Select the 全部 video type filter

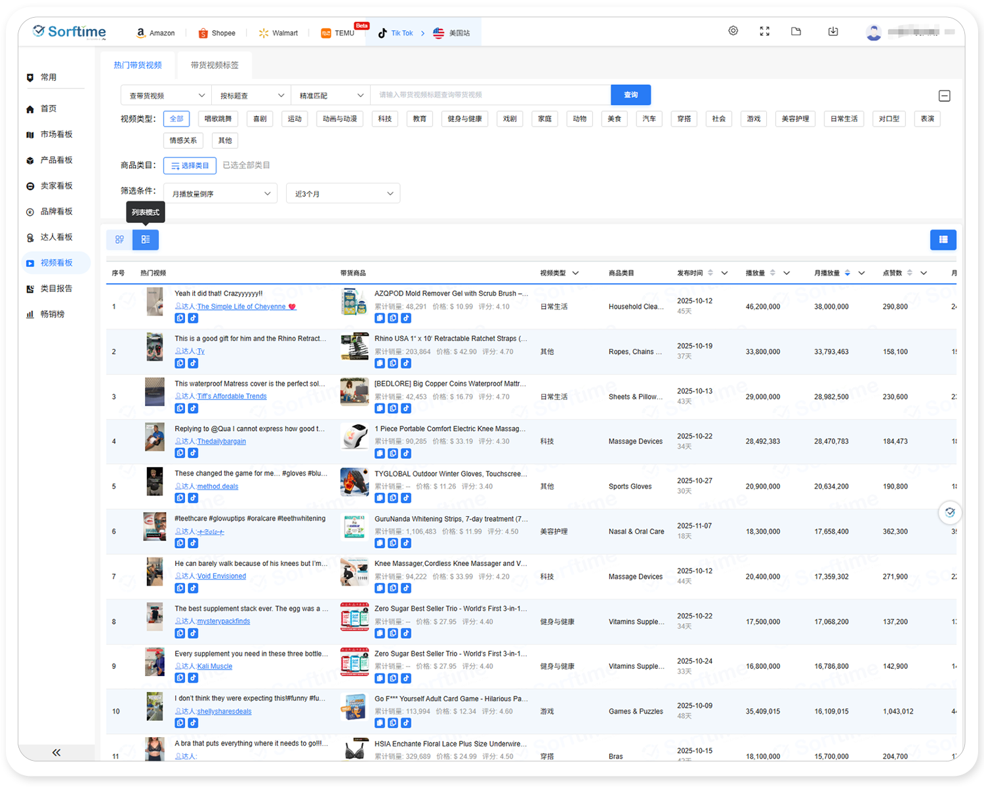[176, 119]
